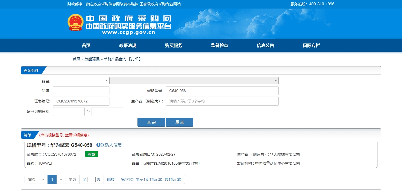Navigate to 信息公告
Screen dimensions: 402x190
click(x=265, y=45)
